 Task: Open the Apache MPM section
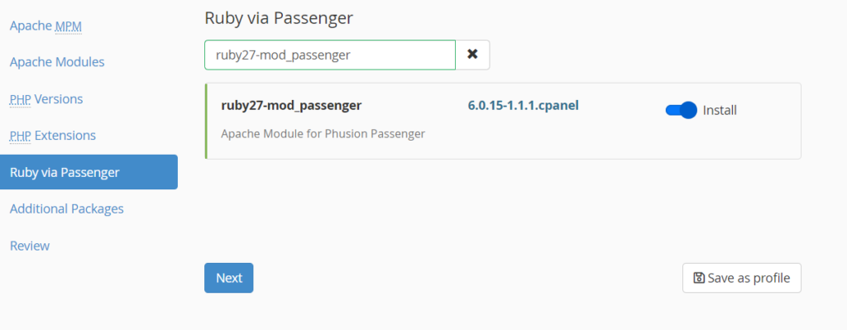(46, 26)
